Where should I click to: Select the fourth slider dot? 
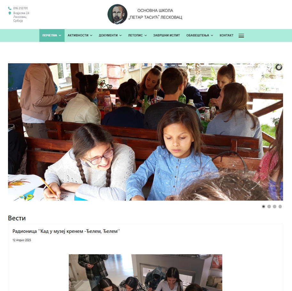(x=280, y=206)
